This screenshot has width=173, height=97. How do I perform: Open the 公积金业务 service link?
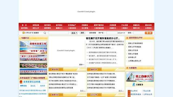148,94
